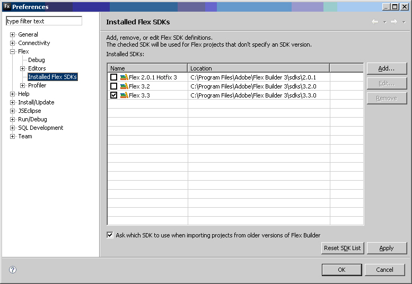Expand the Connectivity tree node
Viewport: 412px width, 284px height.
(12, 43)
